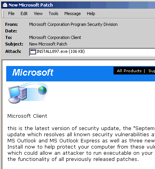The image size is (155, 169).
Task: Open the File menu
Action: click(x=11, y=14)
